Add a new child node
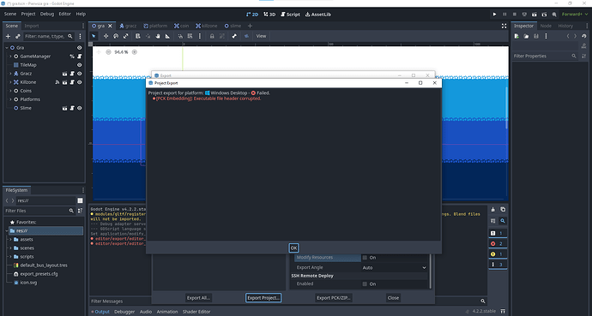592x316 pixels. pyautogui.click(x=8, y=36)
